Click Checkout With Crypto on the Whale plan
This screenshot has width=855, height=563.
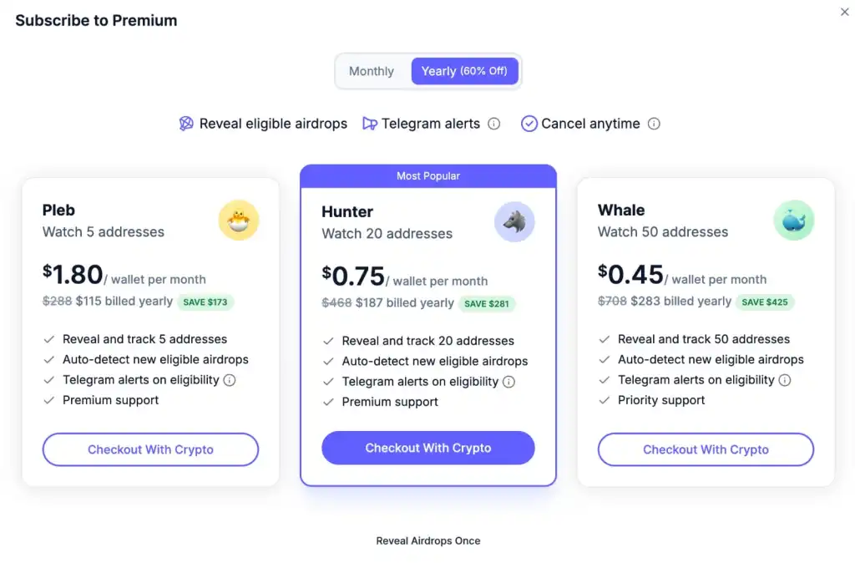[705, 449]
